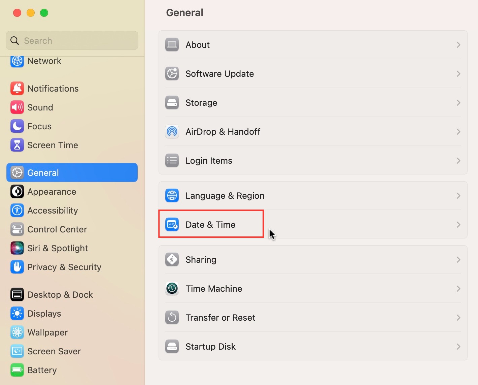Image resolution: width=478 pixels, height=385 pixels.
Task: Click the Desktop & Dock icon
Action: click(x=17, y=295)
